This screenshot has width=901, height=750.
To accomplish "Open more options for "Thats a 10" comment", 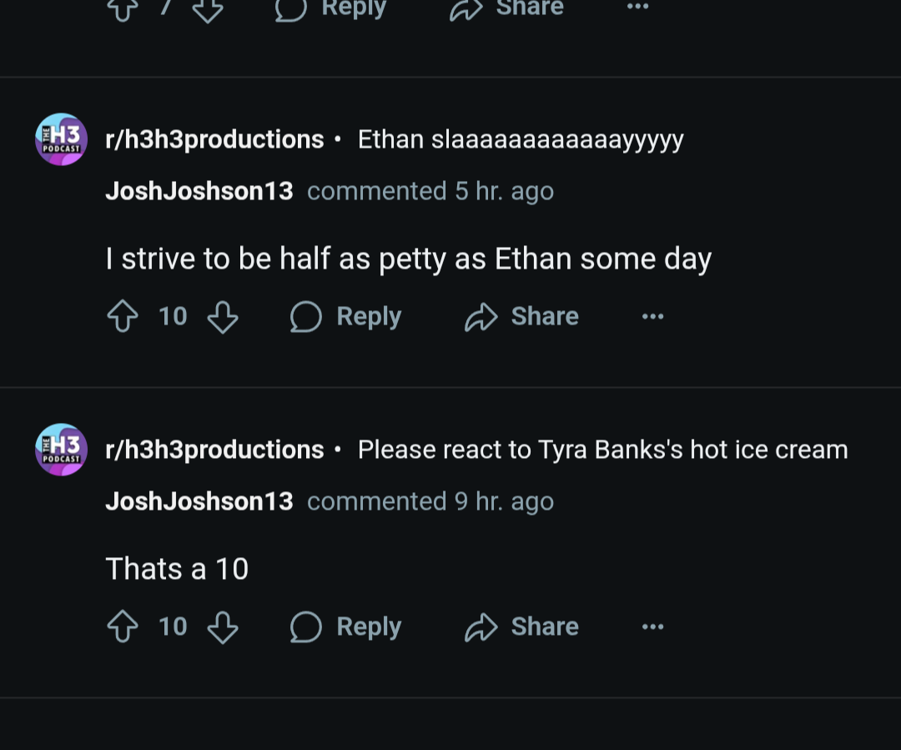I will click(x=652, y=627).
